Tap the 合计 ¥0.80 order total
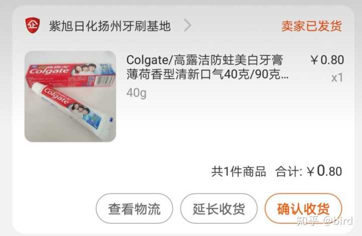Viewport: 362px width, 236px height. click(x=309, y=171)
